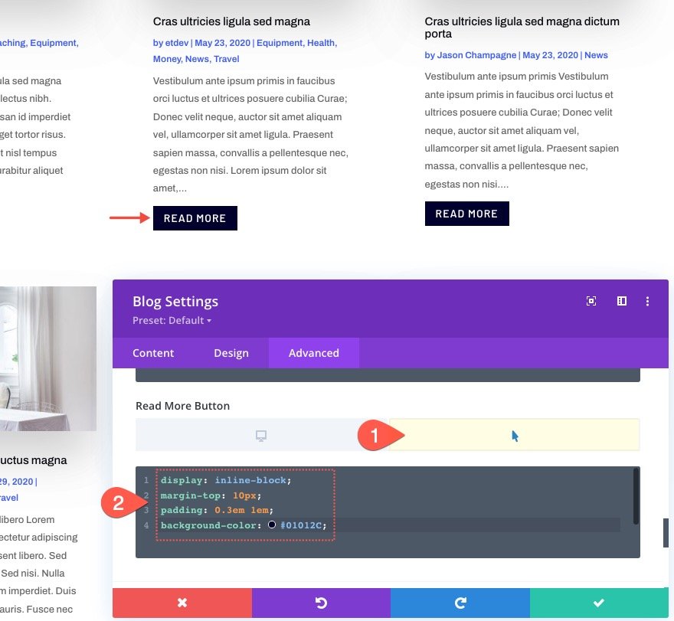
Task: Click READ MORE under Jason Champagne post
Action: click(x=466, y=214)
